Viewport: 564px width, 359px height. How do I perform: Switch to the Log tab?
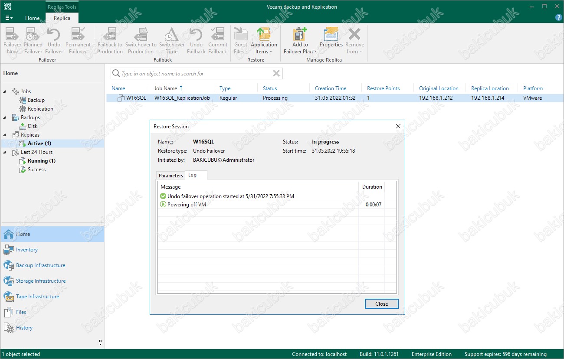coord(196,175)
